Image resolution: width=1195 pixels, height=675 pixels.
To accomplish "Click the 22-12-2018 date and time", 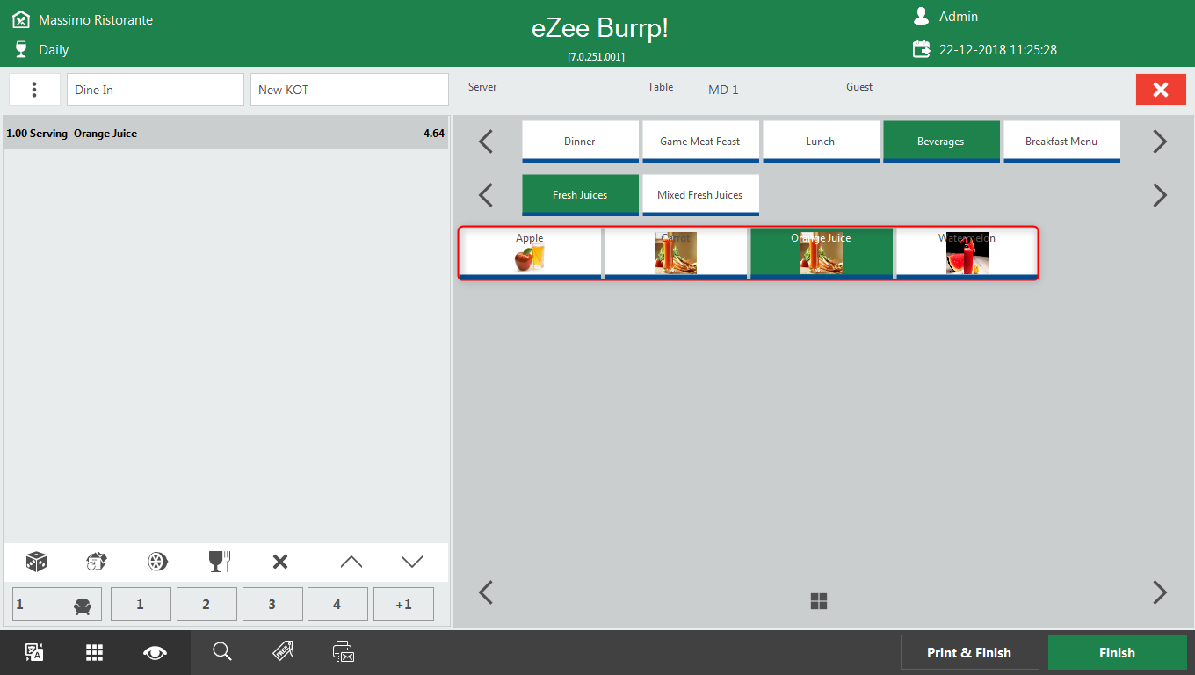I will coord(998,50).
